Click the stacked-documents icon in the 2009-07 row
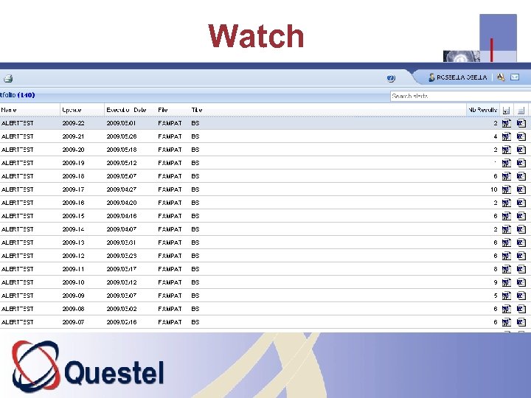The image size is (531, 398). point(521,322)
